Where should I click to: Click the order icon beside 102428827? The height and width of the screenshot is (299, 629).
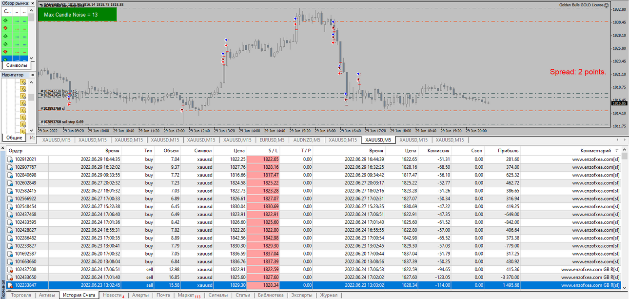coord(10,230)
